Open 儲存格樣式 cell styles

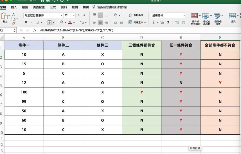(218, 19)
